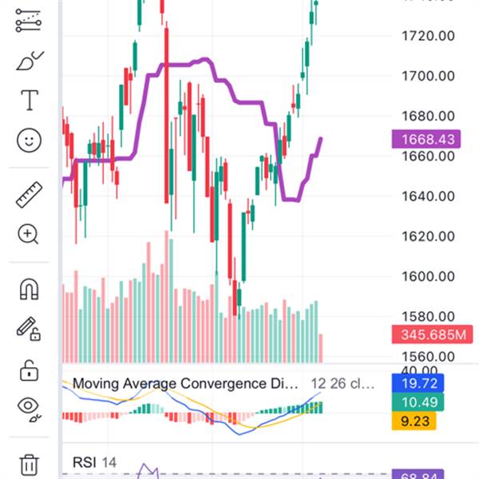Click the blue 19.72 MACD value label

click(x=423, y=384)
